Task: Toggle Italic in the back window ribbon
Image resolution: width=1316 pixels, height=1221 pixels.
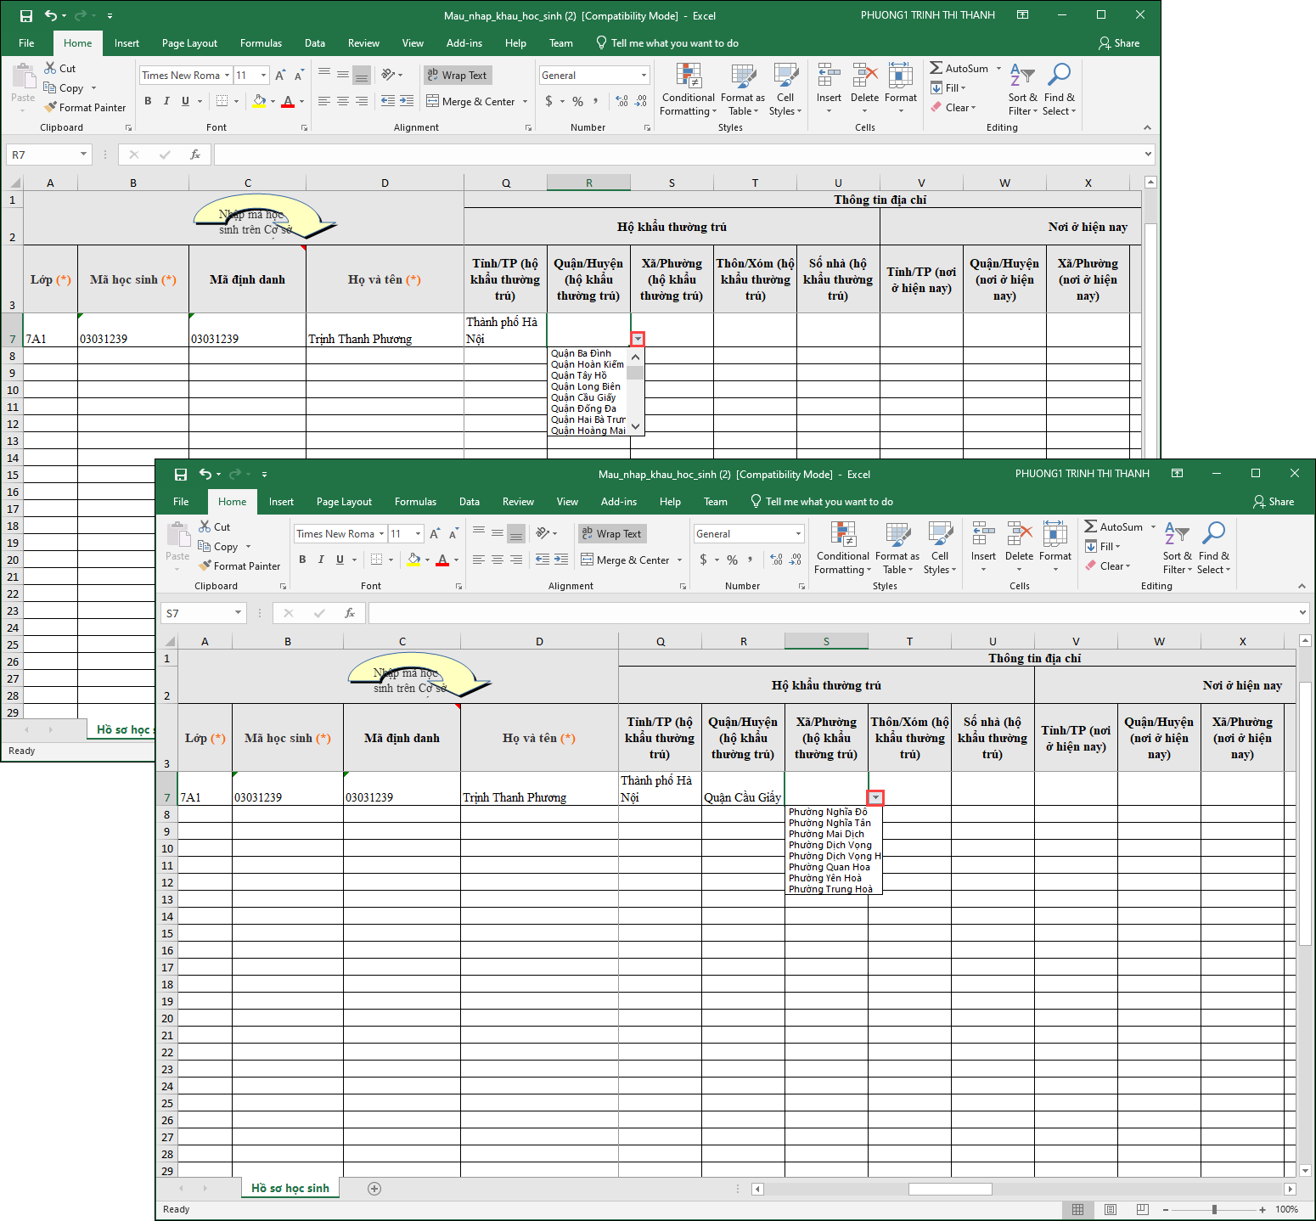Action: tap(166, 101)
